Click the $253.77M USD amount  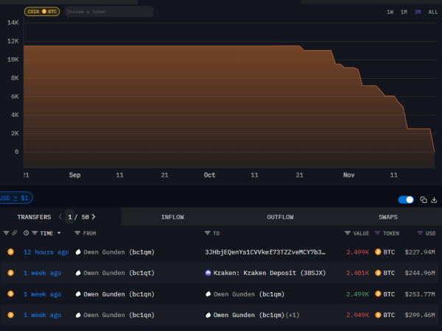420,294
